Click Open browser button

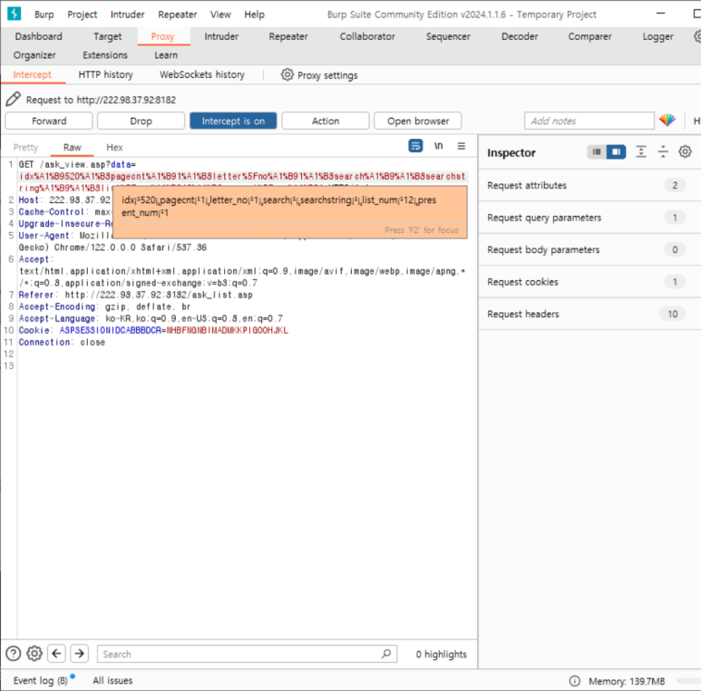418,121
